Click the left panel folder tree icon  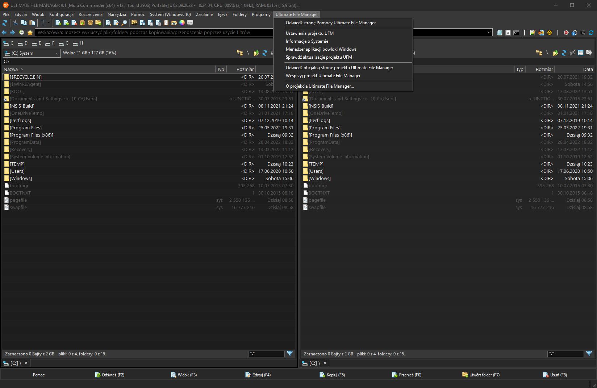pos(240,53)
